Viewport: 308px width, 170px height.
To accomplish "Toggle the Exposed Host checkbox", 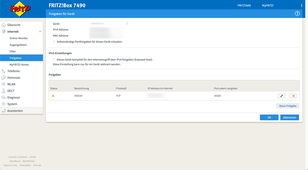I will (54, 60).
